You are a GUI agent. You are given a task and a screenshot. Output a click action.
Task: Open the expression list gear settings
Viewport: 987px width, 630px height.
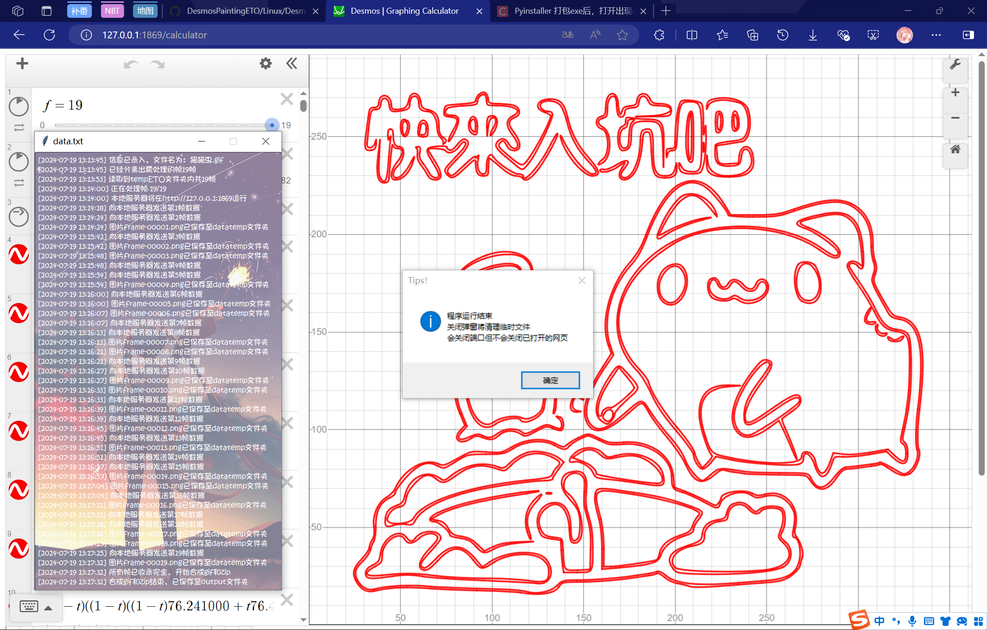tap(265, 63)
